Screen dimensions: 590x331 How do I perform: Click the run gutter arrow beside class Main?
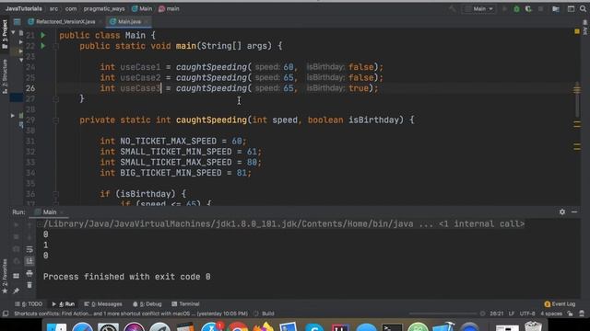[x=43, y=35]
